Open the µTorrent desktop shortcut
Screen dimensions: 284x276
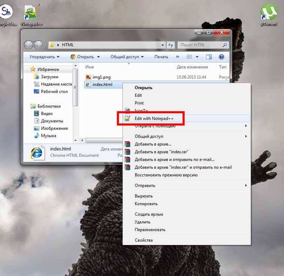[x=269, y=15]
